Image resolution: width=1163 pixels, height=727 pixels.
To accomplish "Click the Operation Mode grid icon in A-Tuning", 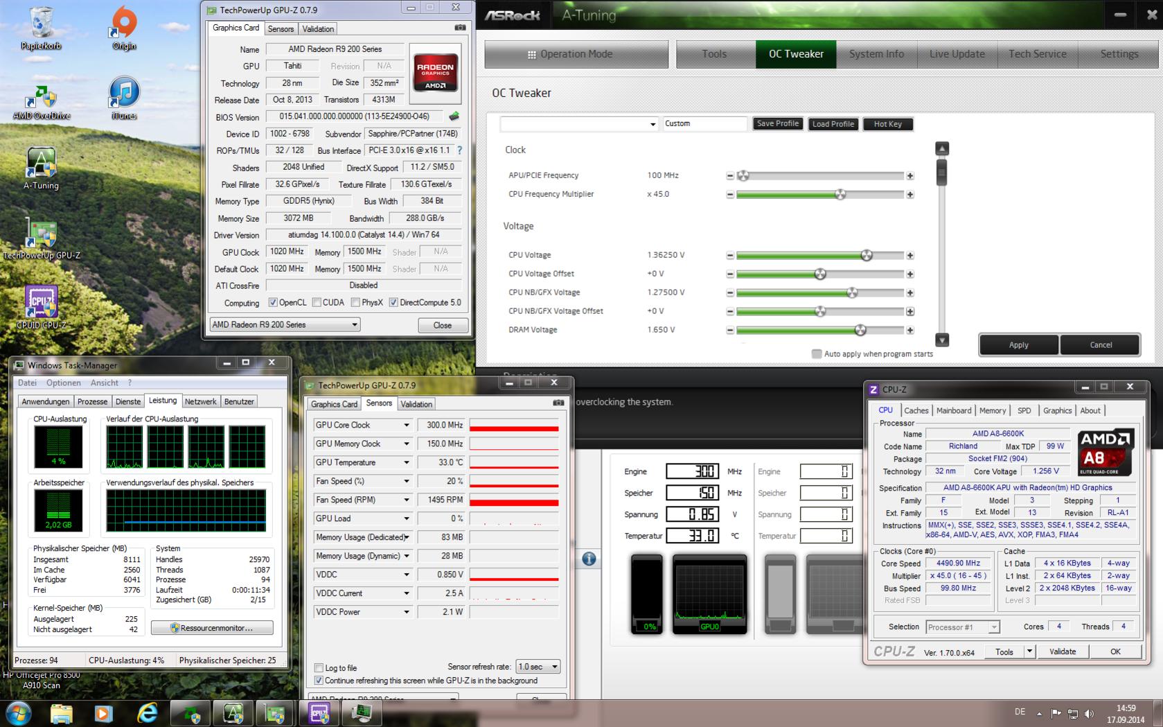I will 532,55.
